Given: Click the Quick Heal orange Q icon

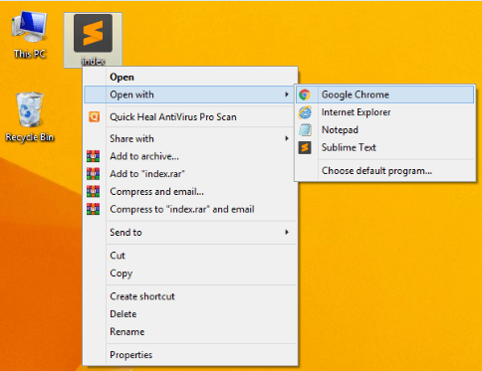Looking at the screenshot, I should pos(94,116).
